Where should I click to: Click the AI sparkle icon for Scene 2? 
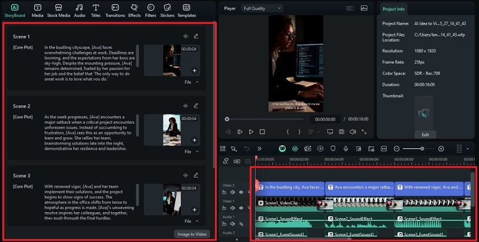pyautogui.click(x=186, y=105)
